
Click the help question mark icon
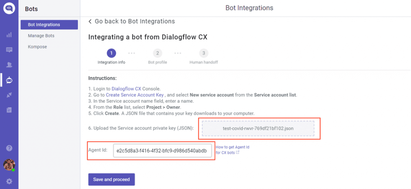(9, 148)
